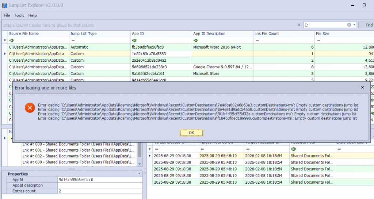Click the red error icon in dialog
The image size is (374, 199).
(x=30, y=108)
